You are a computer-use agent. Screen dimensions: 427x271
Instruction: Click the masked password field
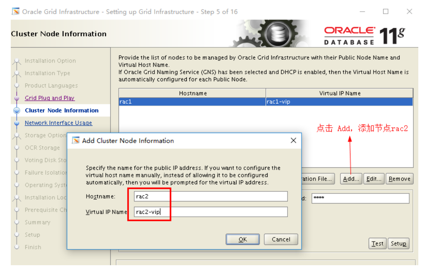[360, 198]
